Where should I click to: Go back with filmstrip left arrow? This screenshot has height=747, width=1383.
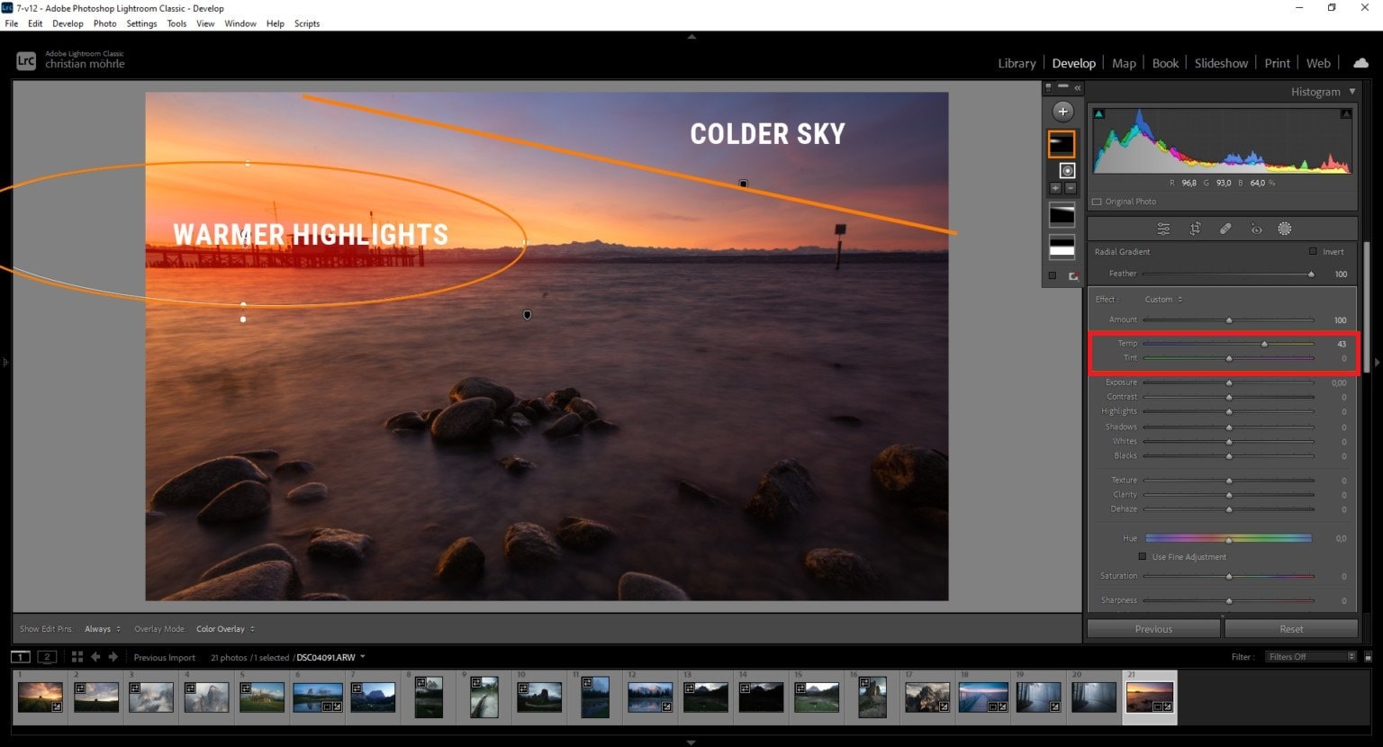[x=95, y=657]
